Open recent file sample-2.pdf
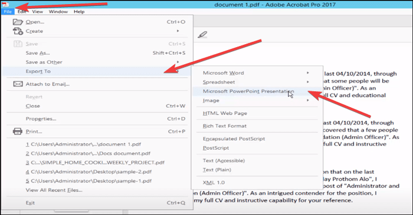This screenshot has height=215, width=413. click(x=88, y=172)
